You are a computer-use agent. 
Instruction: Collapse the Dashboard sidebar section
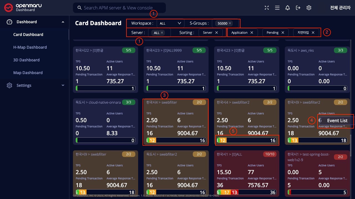pos(63,22)
